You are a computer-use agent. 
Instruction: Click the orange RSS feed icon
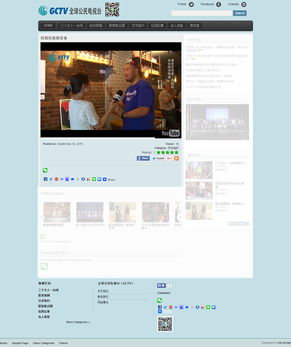click(176, 158)
